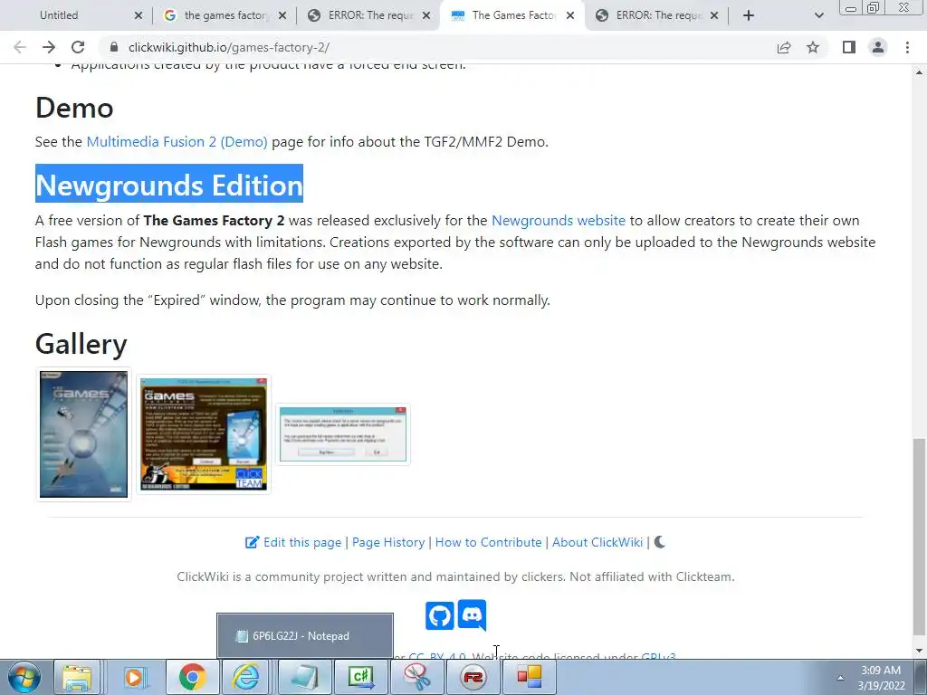Bookmark this page with star icon
This screenshot has height=695, width=927.
pyautogui.click(x=813, y=47)
